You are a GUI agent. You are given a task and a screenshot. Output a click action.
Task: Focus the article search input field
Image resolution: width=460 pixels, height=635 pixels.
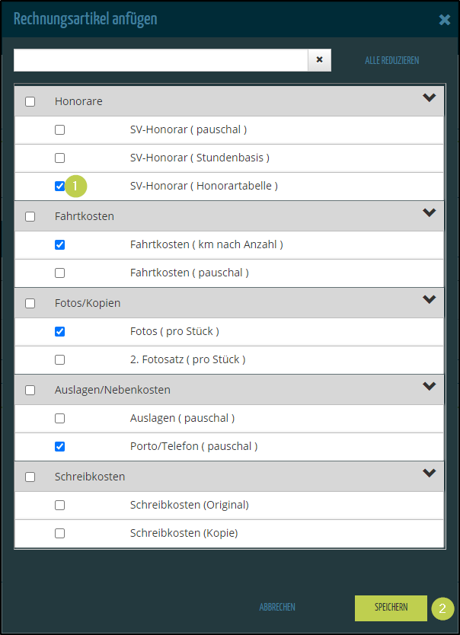(160, 60)
